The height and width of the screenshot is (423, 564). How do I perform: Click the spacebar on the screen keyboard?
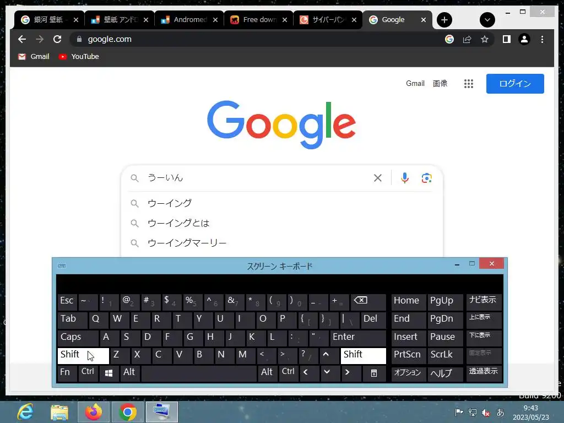pyautogui.click(x=199, y=373)
